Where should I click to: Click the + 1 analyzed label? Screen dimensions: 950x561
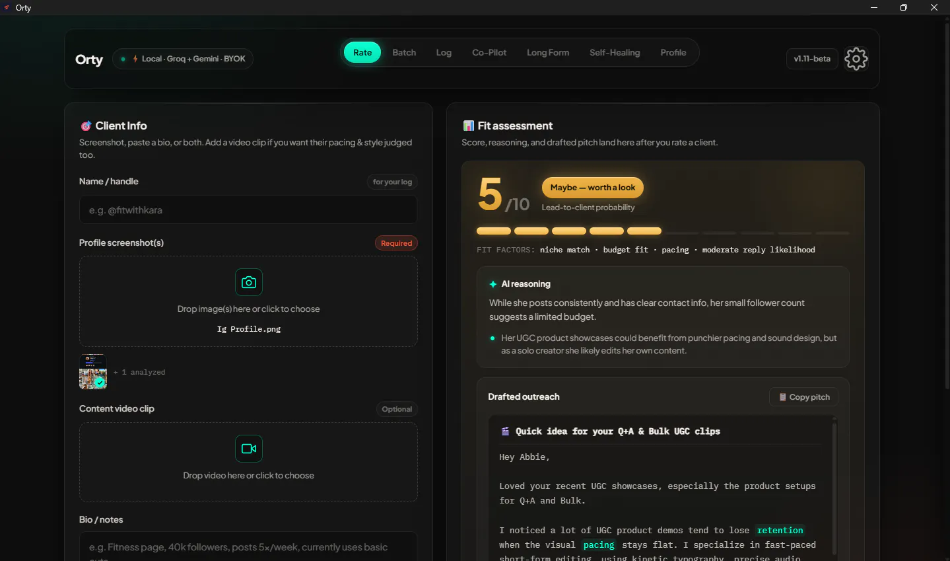(139, 372)
